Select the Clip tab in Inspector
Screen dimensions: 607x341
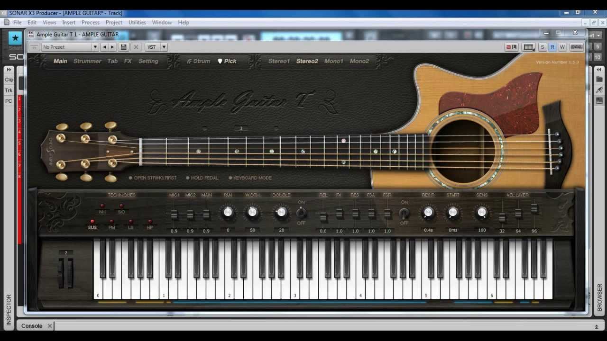pos(9,80)
